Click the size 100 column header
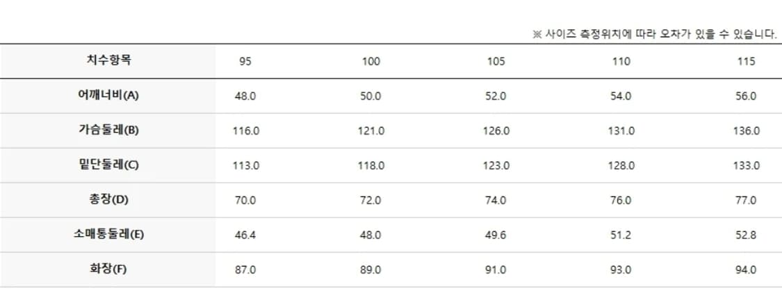This screenshot has height=302, width=782. point(371,61)
